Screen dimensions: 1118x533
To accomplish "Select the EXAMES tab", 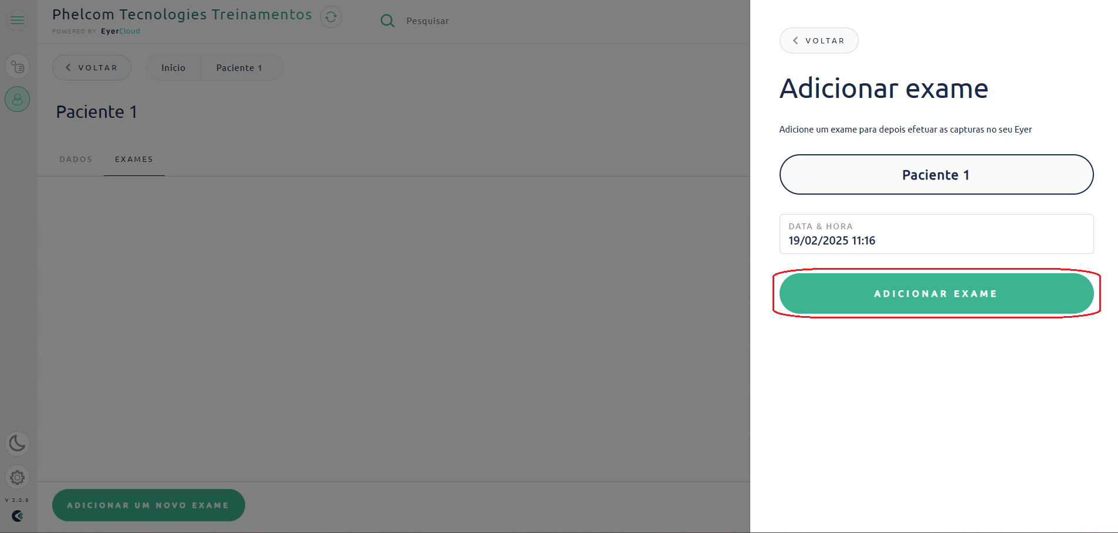I will [x=134, y=159].
